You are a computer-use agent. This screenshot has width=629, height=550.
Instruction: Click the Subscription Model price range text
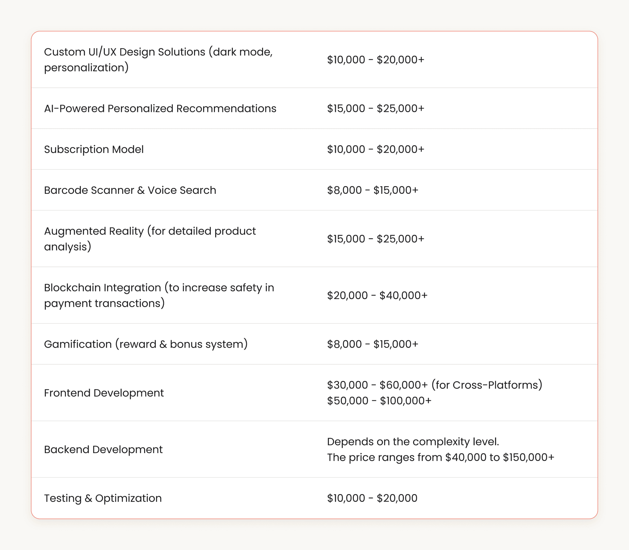pyautogui.click(x=375, y=149)
